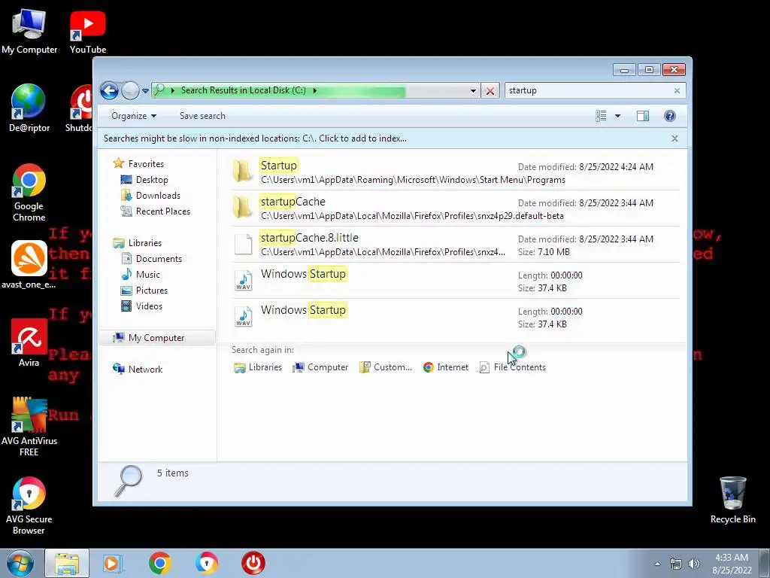The width and height of the screenshot is (770, 578).
Task: Select the first Windows Startup WAV file
Action: point(456,281)
